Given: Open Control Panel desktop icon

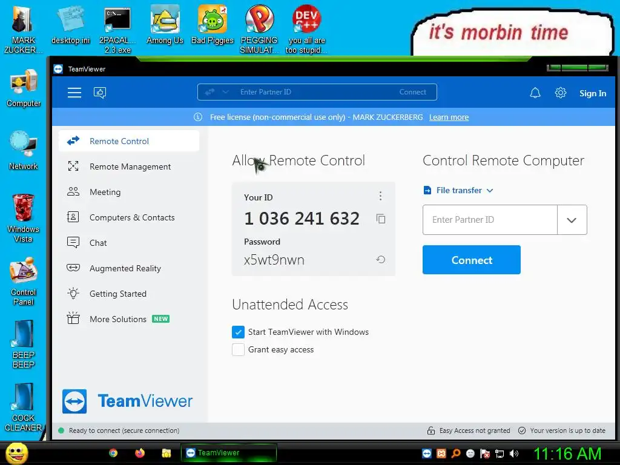Looking at the screenshot, I should click(x=24, y=281).
